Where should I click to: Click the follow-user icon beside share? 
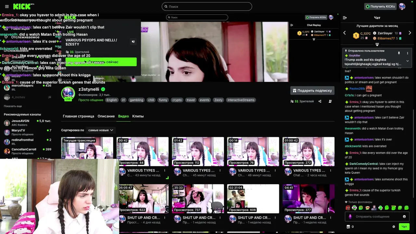[330, 101]
